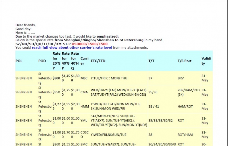Click the "Dear friends," greeting line
Screen dimensions: 228x146
(x=25, y=25)
